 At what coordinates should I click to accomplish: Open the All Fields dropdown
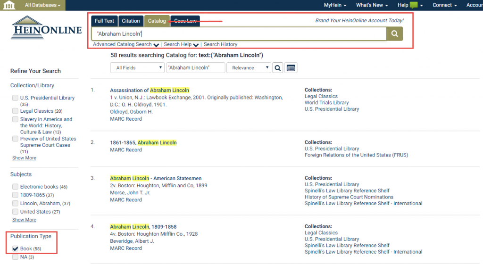(x=137, y=68)
